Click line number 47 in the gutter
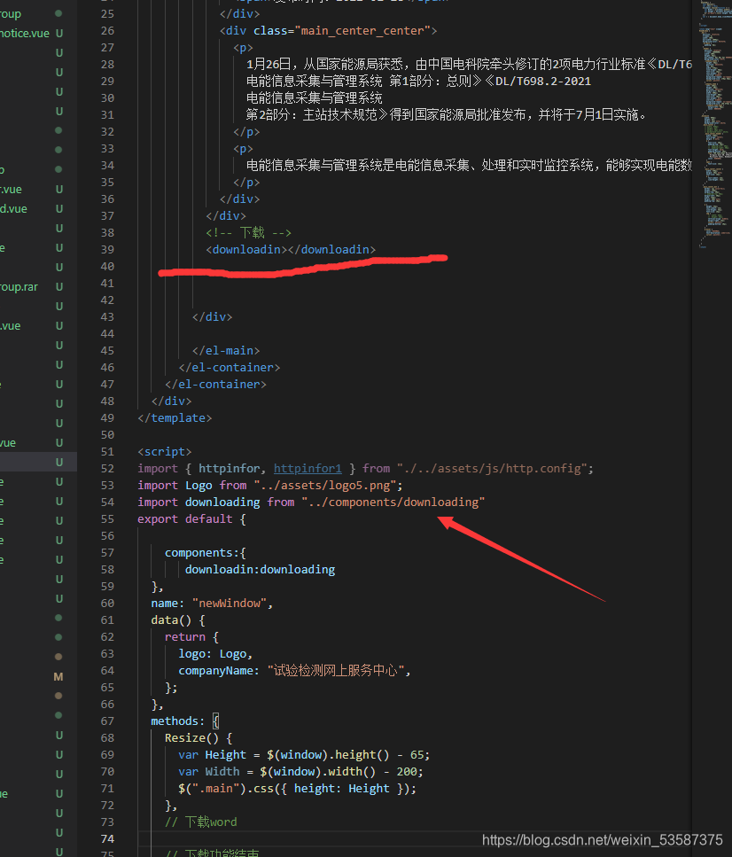 coord(107,385)
